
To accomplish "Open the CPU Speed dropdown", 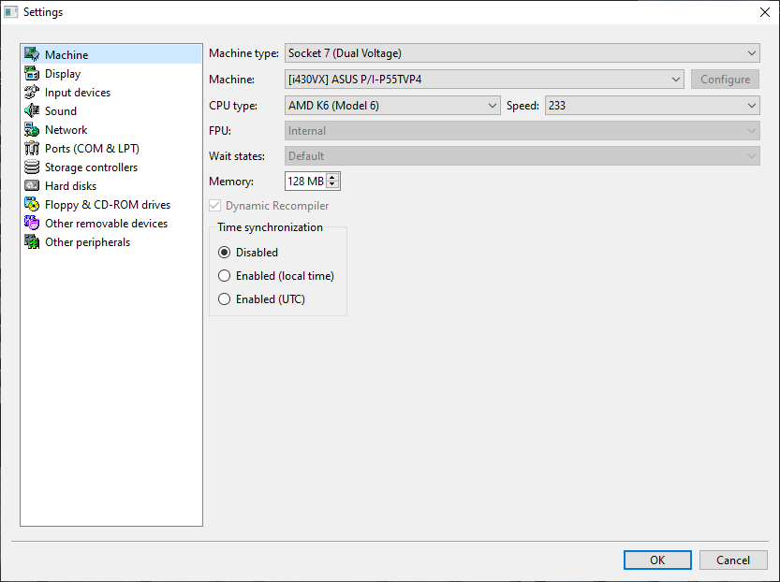I will click(x=651, y=106).
